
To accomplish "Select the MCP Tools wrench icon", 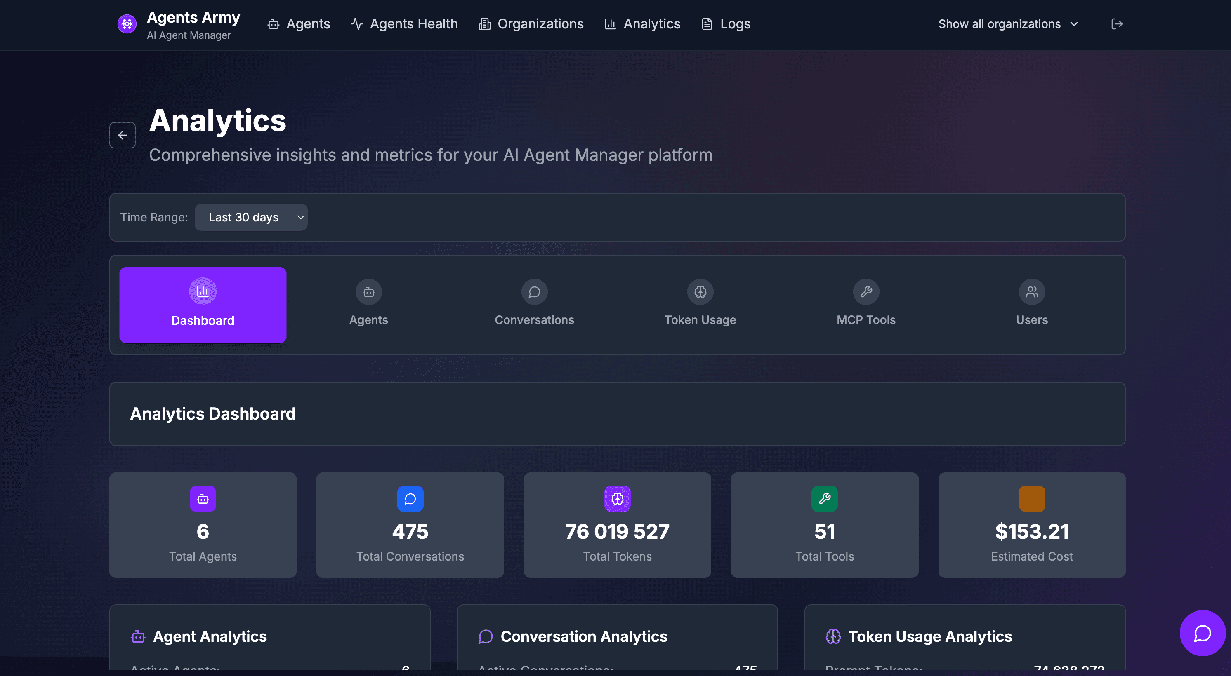I will click(x=866, y=291).
